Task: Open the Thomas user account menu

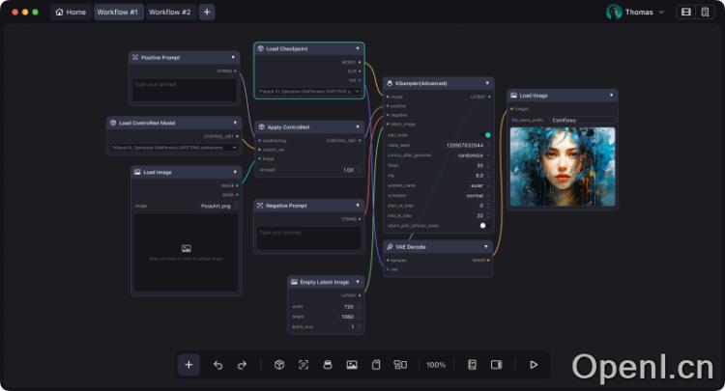Action: point(636,13)
